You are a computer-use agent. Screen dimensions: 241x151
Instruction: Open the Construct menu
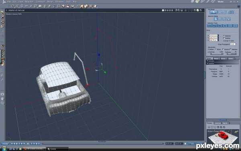point(40,2)
